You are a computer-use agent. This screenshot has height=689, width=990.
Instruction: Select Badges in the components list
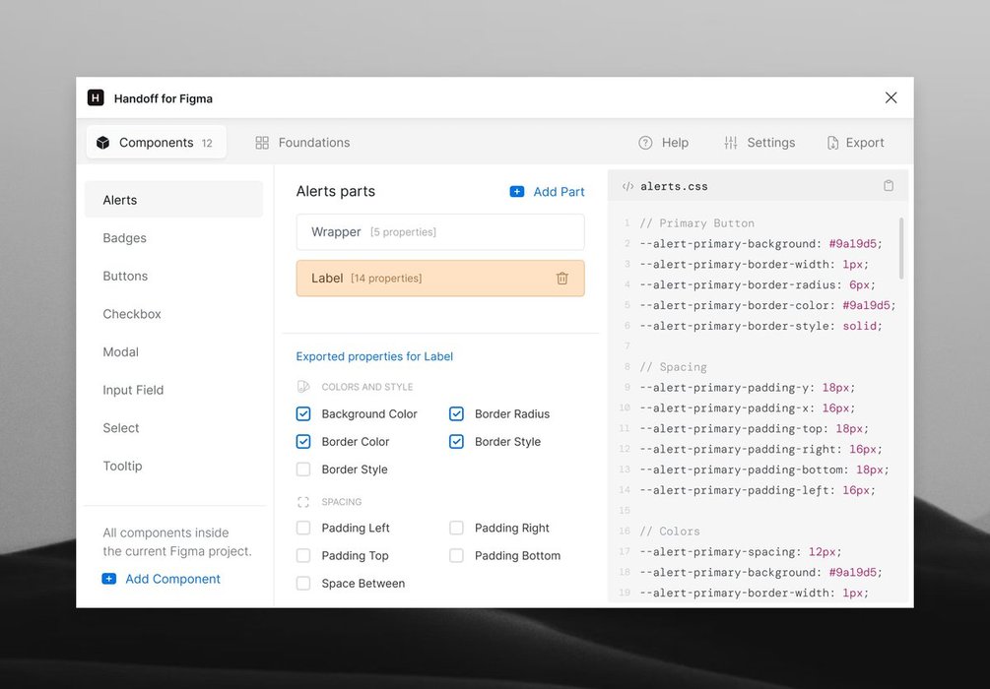coord(124,238)
